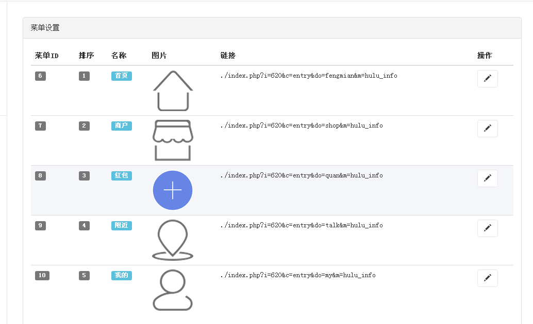Click the 红包 name badge
Screen dimensions: 533x324
(121, 175)
